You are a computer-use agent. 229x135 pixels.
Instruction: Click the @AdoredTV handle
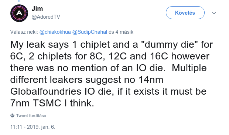click(x=46, y=17)
